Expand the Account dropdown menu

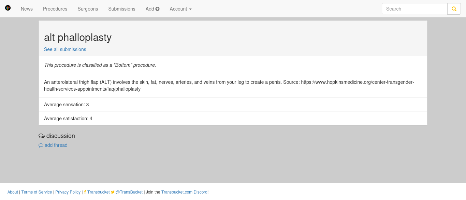(x=180, y=9)
